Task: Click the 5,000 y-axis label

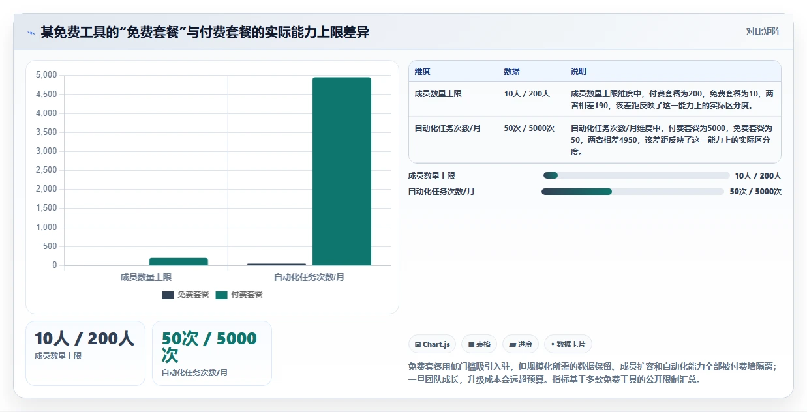Action: coord(46,75)
